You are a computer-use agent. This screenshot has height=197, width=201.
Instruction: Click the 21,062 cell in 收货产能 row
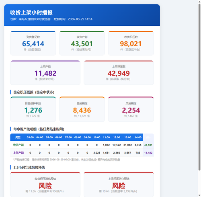click(x=128, y=145)
